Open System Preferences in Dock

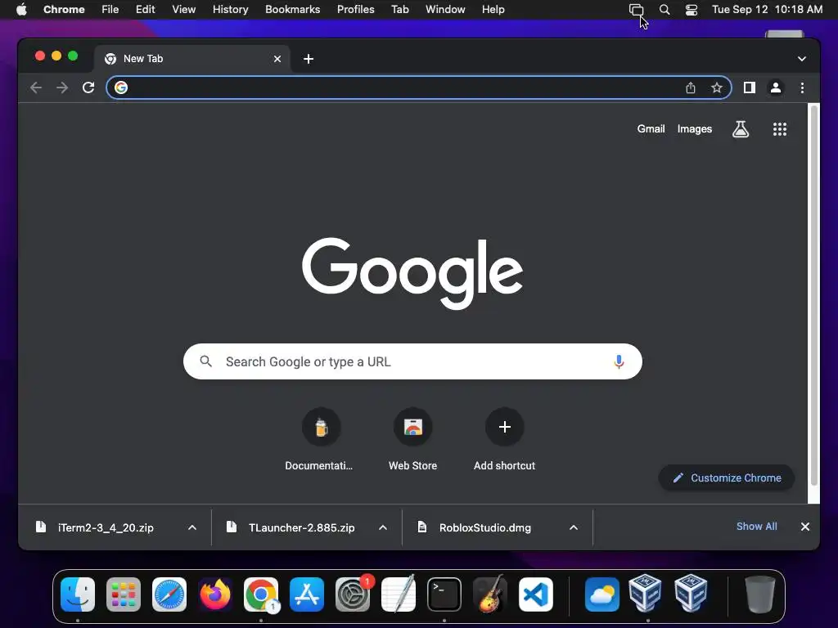[353, 594]
